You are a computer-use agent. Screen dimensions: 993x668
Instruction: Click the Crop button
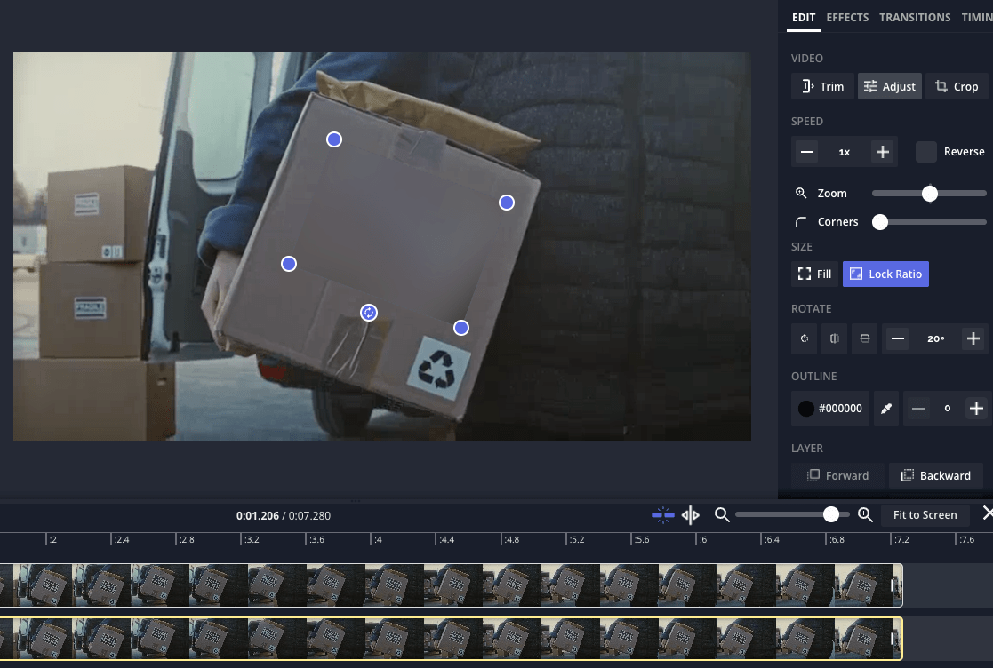pos(957,87)
